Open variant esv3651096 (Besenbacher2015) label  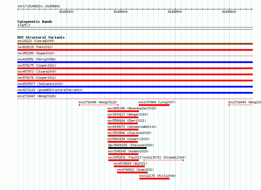132,108
